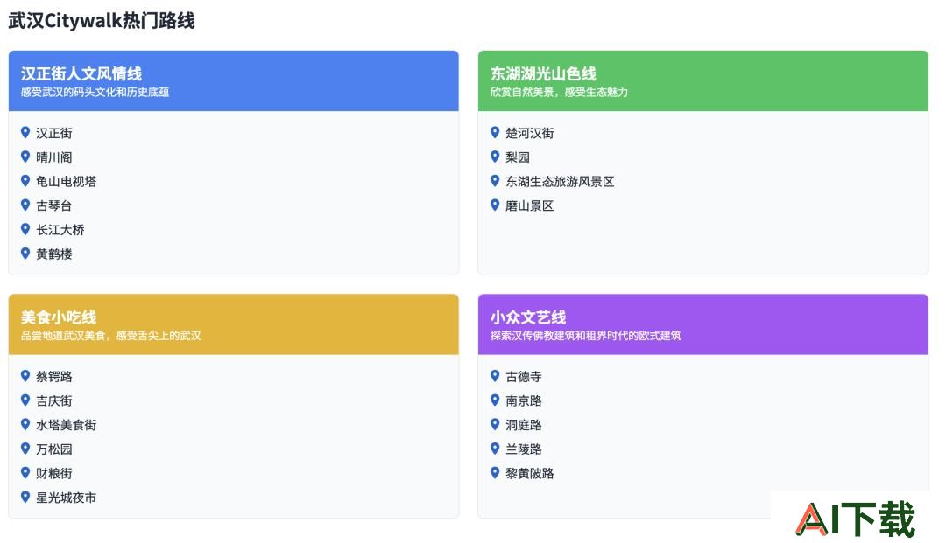The image size is (946, 543).
Task: Click the pin icon beside 南京路
Action: click(495, 400)
